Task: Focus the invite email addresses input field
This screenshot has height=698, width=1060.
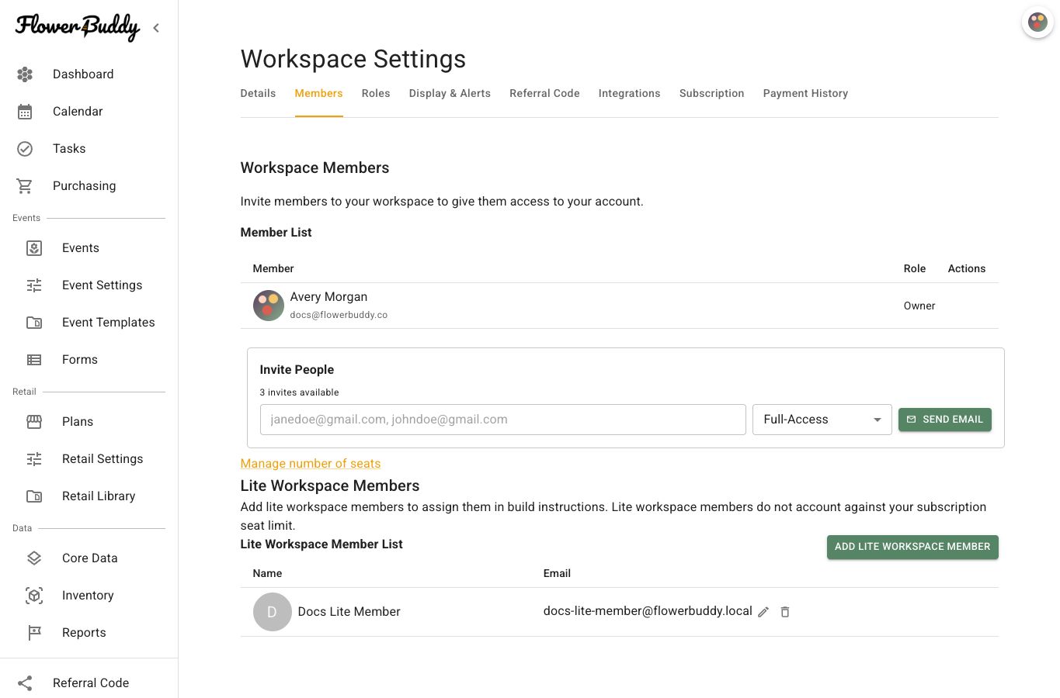Action: [503, 420]
